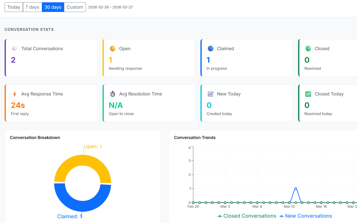Screen dimensions: 357x223
Task: Click the Total Conversations speech bubble icon
Action: (15, 48)
